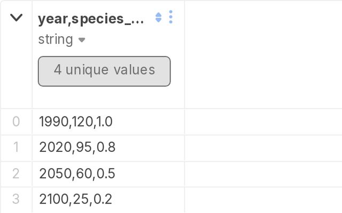This screenshot has width=342, height=213.
Task: Select the cell containing 2100,25,0.2
Action: coord(75,199)
